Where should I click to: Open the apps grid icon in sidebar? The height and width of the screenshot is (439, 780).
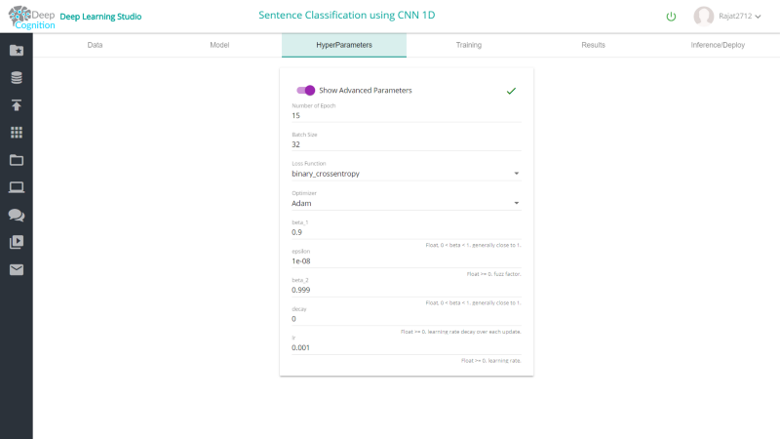[x=17, y=133]
